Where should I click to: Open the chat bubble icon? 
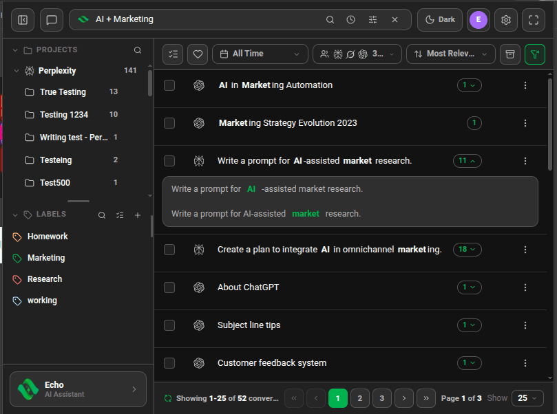[x=52, y=20]
